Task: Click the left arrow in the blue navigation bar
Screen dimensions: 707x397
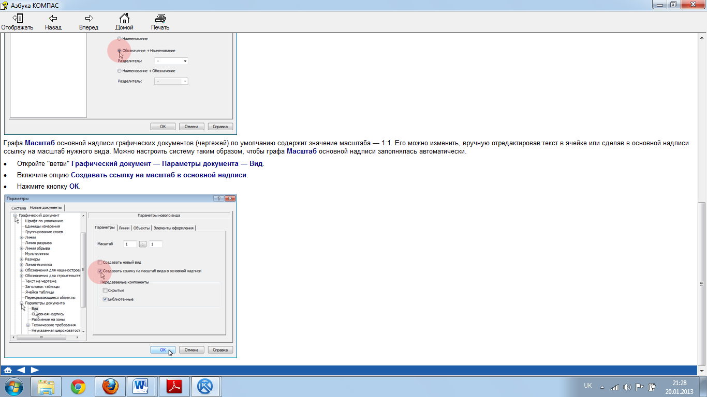Action: click(21, 370)
